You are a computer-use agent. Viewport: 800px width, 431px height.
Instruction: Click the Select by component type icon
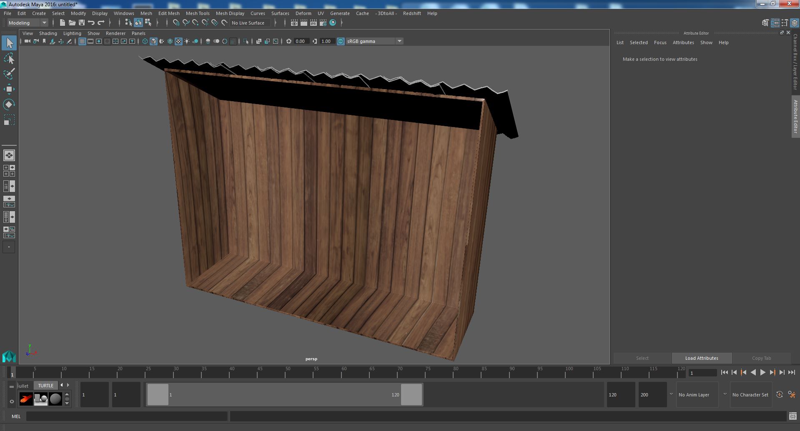(x=148, y=23)
